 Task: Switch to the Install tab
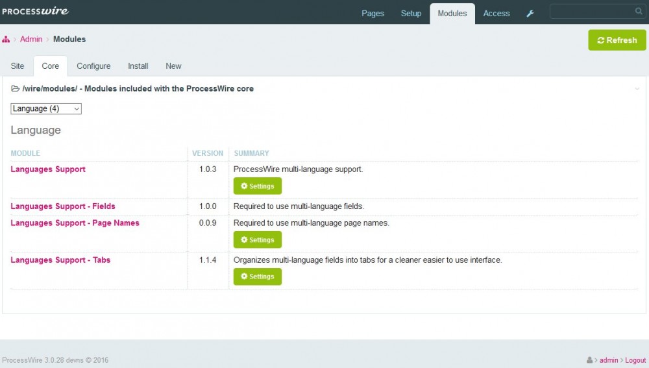tap(138, 66)
